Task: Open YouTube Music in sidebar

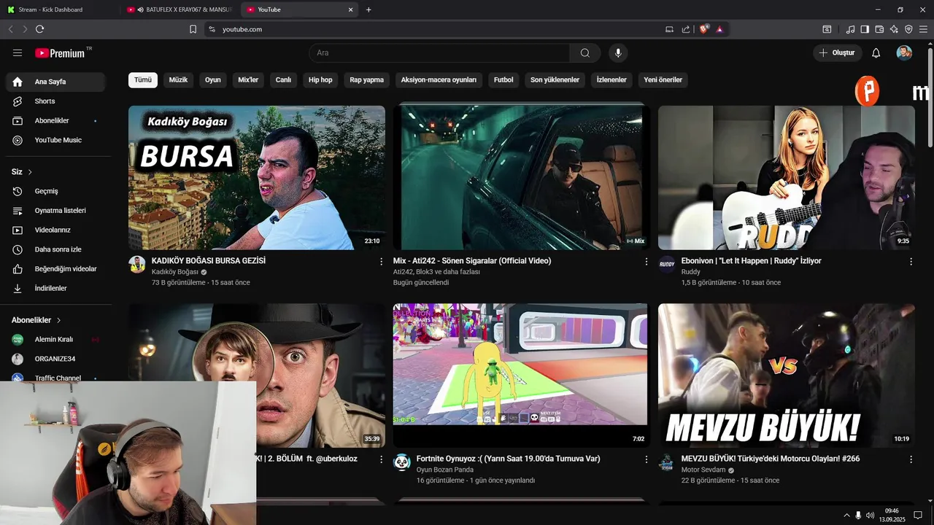Action: (x=55, y=140)
